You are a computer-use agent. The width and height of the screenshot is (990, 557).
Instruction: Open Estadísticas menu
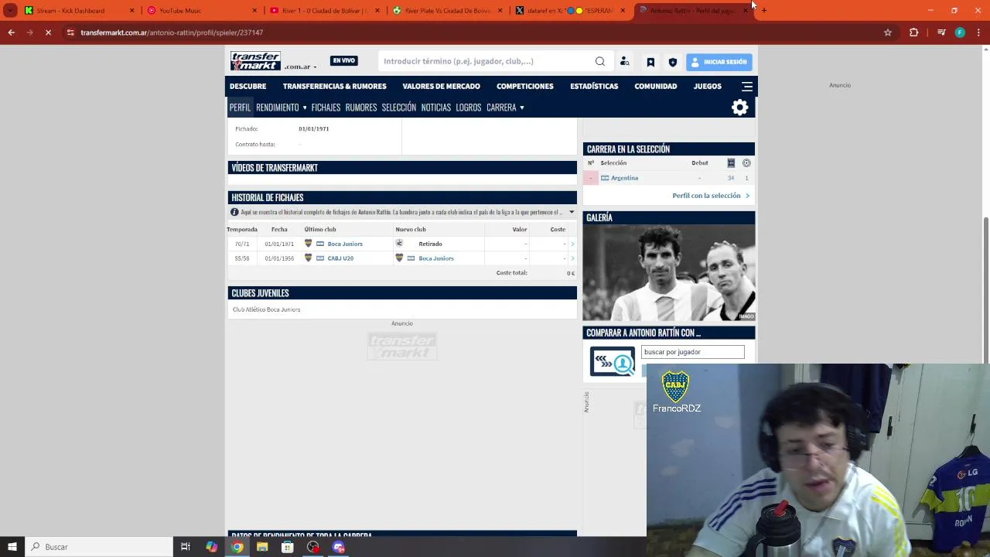pos(594,87)
